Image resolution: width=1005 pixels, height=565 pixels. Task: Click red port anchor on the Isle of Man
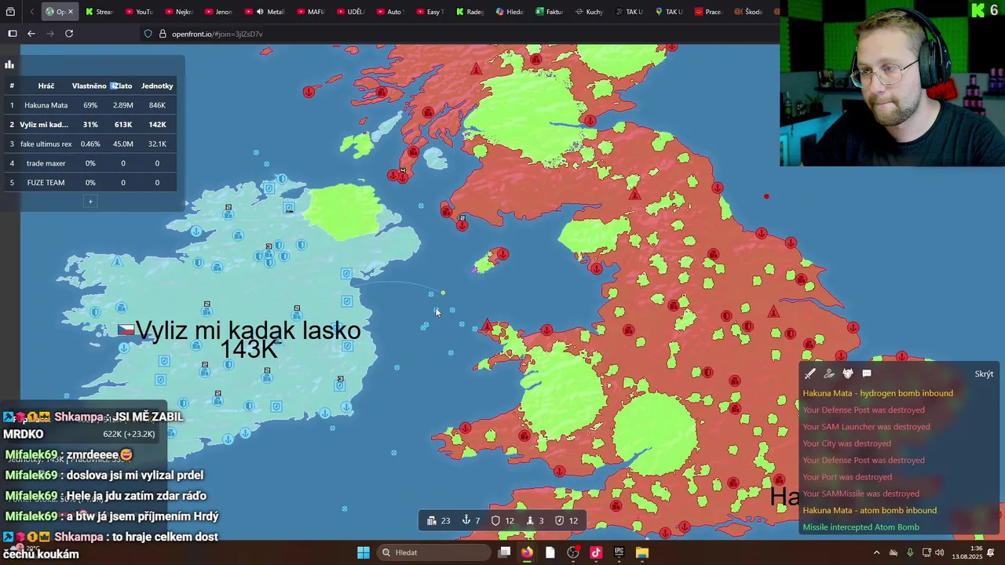tap(502, 253)
